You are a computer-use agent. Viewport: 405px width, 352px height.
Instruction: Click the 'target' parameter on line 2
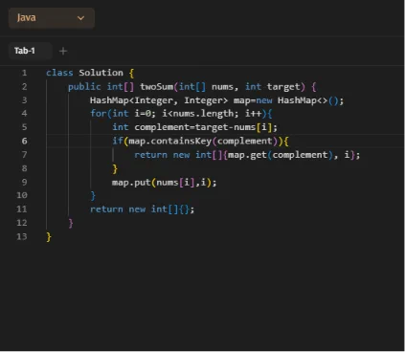pos(283,87)
